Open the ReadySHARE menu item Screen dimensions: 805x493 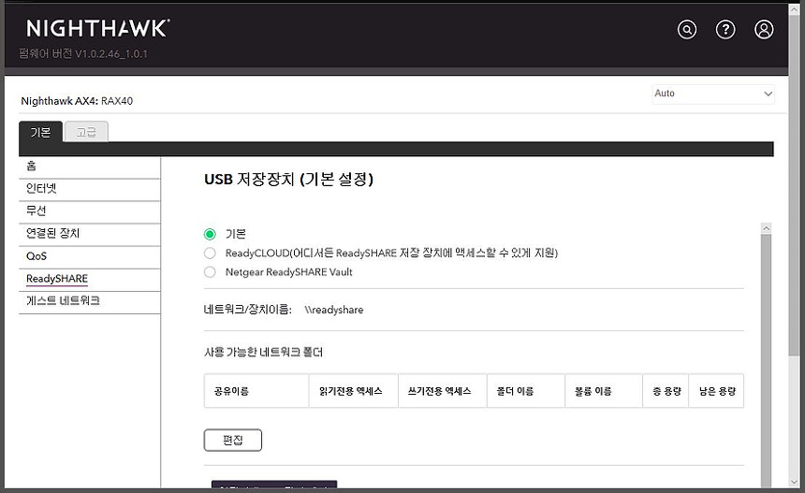pyautogui.click(x=89, y=279)
